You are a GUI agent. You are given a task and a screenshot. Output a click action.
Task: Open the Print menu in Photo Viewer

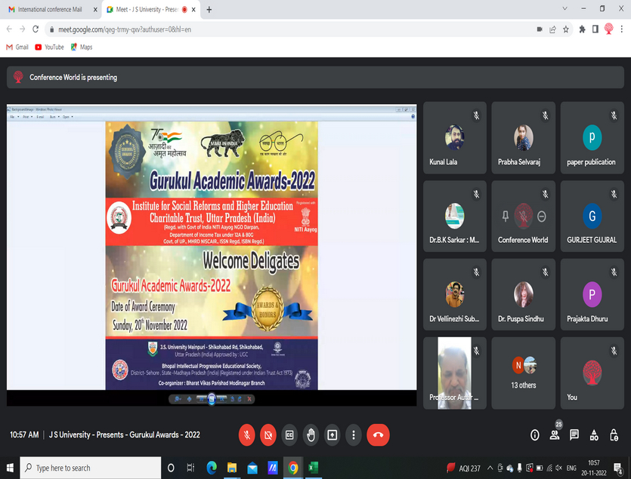tap(27, 117)
